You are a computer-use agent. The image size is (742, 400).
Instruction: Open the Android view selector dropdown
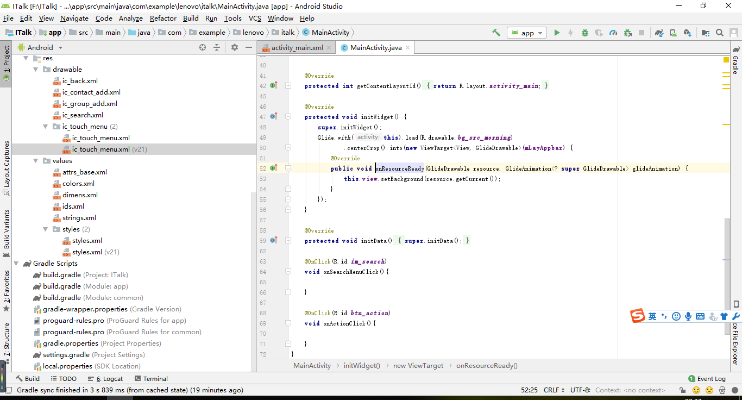click(41, 47)
